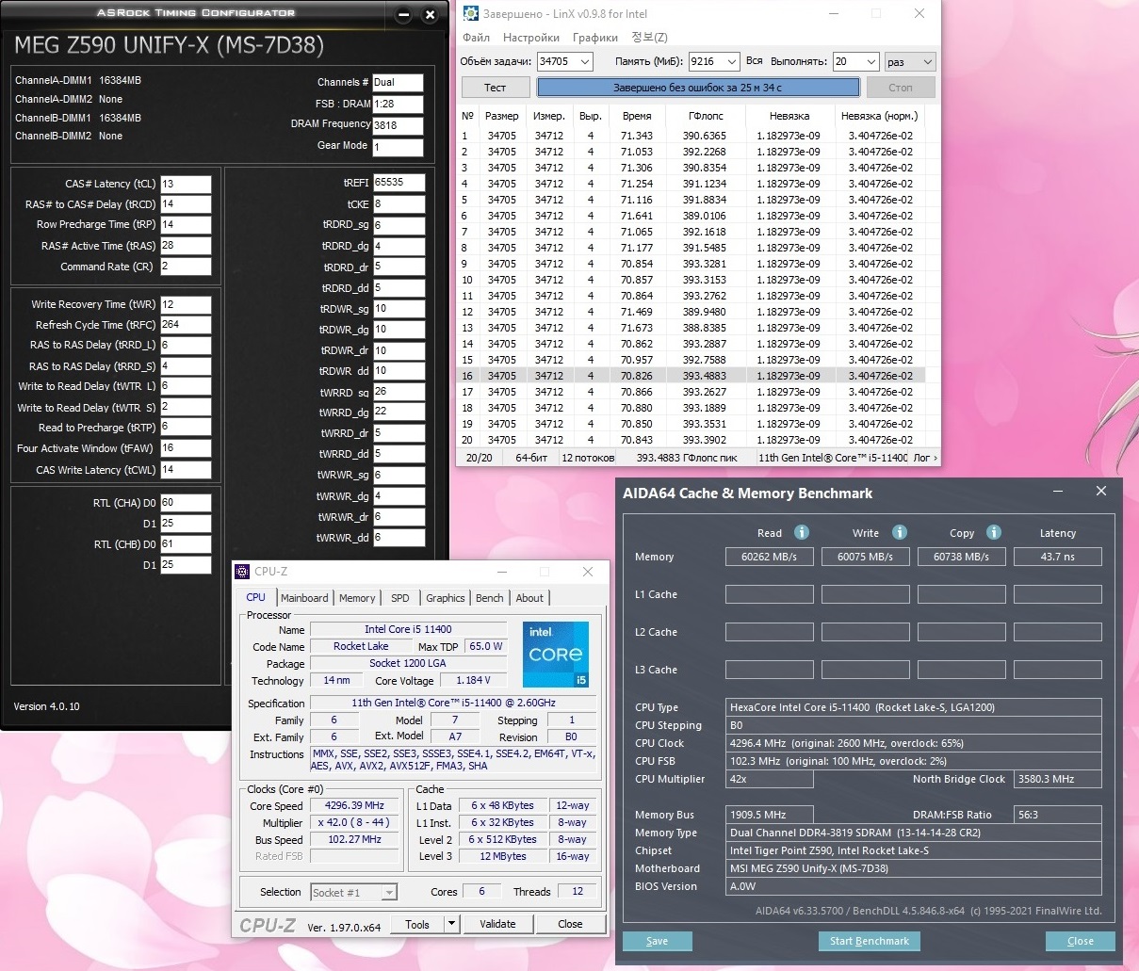Viewport: 1139px width, 971px height.
Task: Click the Intel Core i5 logo in CPU-Z
Action: (556, 654)
